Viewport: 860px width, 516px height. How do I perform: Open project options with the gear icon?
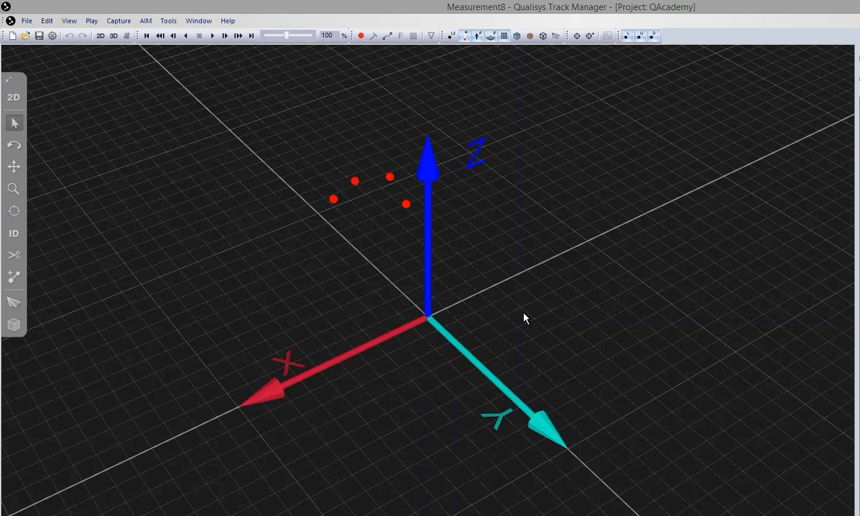pos(52,36)
